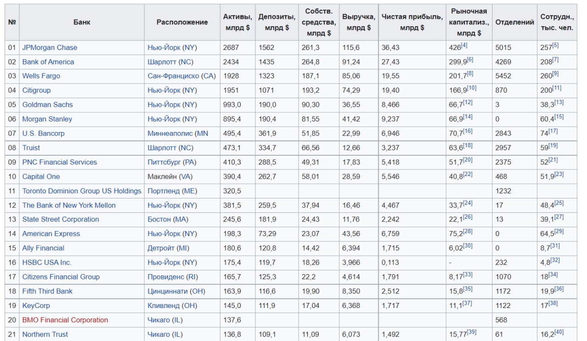Click the Банк column header

[82, 22]
